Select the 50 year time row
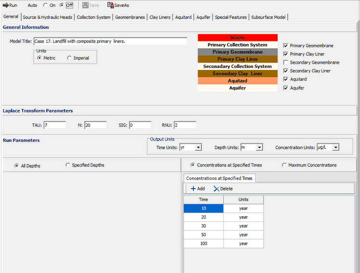Image resolution: width=360 pixels, height=273 pixels. 203,235
